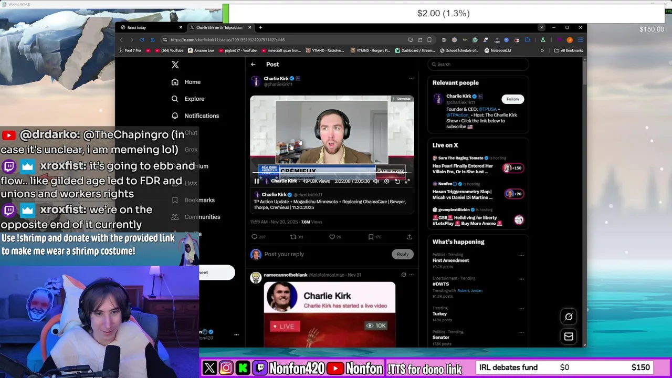
Task: Open Notifications in X sidebar
Action: click(x=195, y=115)
